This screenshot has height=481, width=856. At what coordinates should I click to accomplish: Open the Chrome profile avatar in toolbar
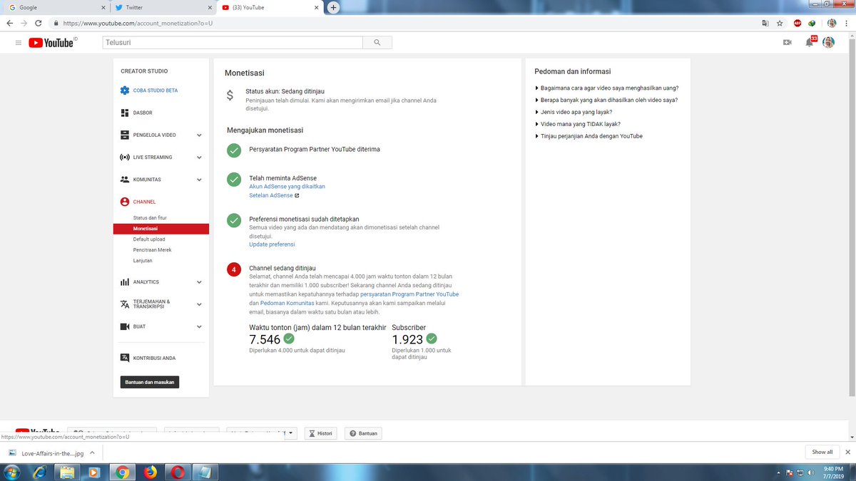(x=832, y=23)
